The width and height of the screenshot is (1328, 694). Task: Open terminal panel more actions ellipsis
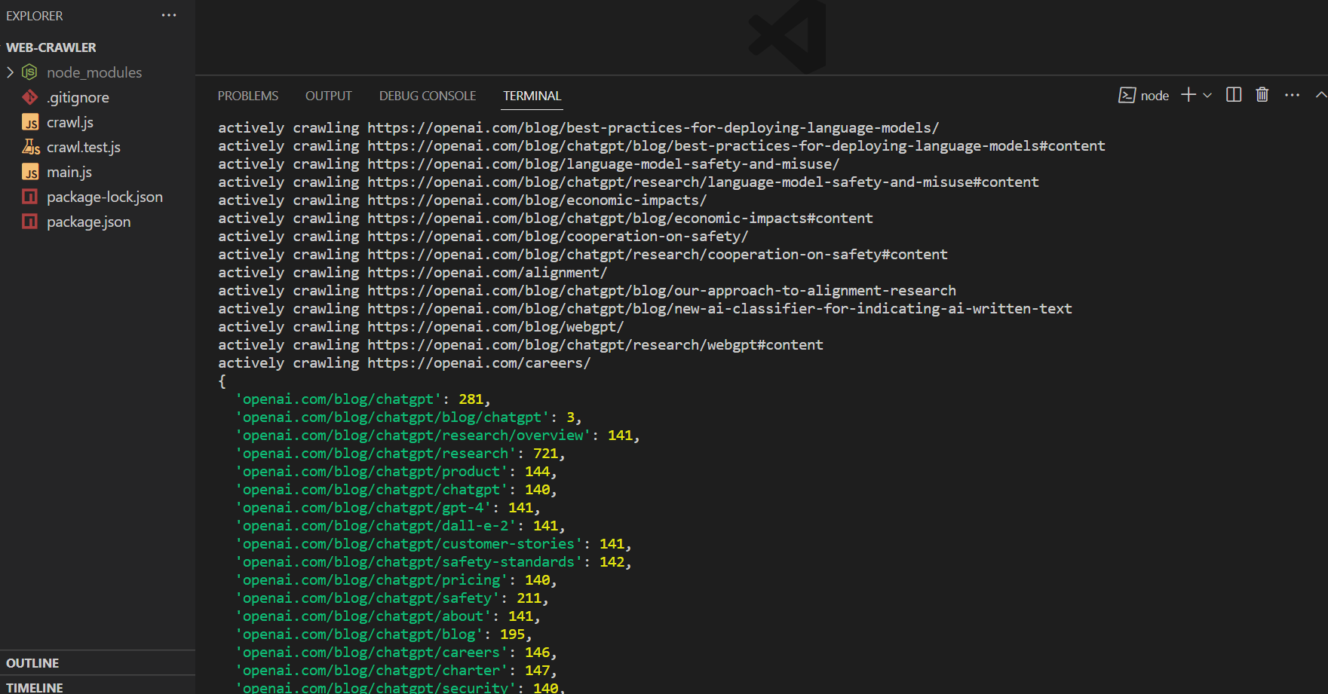click(1292, 95)
